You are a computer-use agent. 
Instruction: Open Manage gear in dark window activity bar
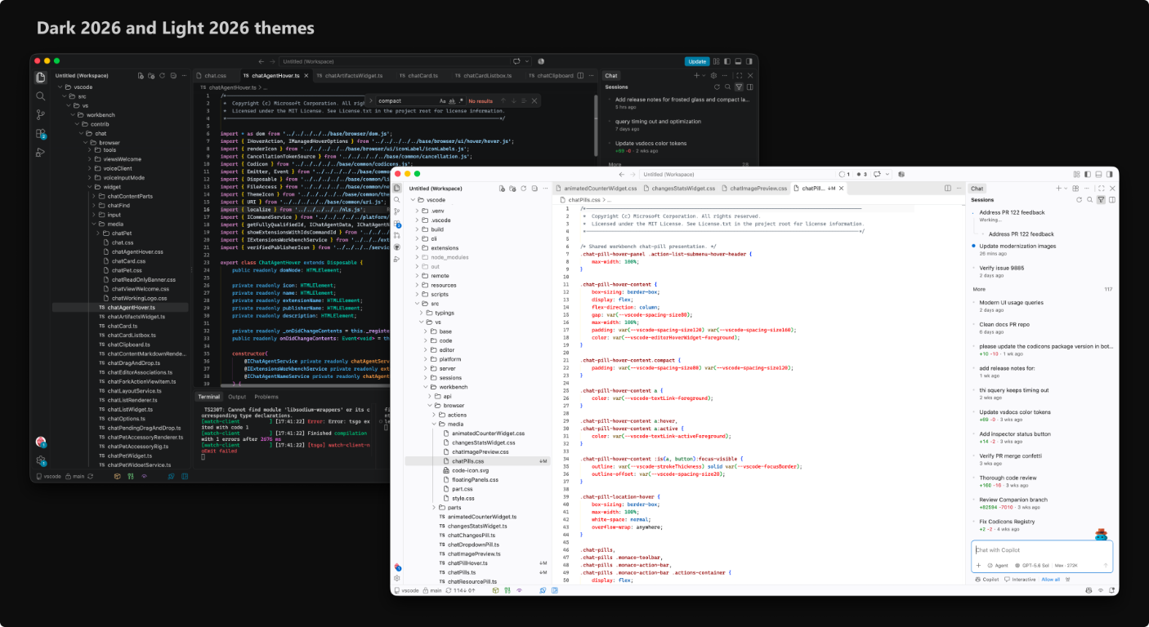coord(40,460)
